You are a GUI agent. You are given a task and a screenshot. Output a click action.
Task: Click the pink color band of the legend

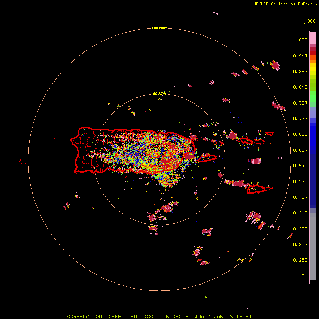313,38
